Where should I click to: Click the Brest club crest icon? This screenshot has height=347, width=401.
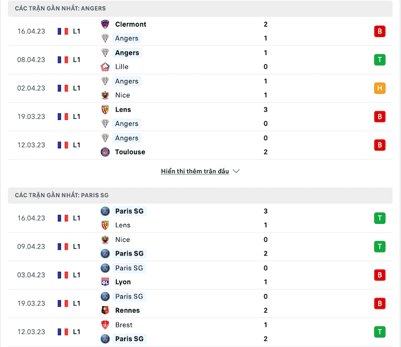click(x=105, y=325)
